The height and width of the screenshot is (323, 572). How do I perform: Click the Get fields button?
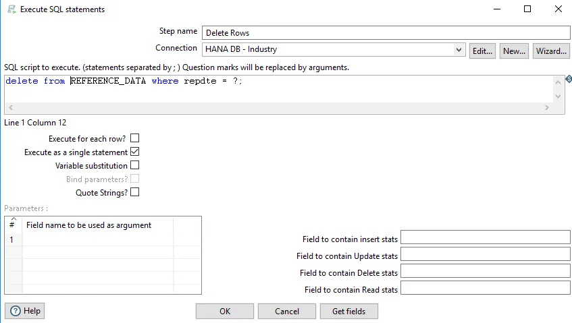pyautogui.click(x=349, y=311)
